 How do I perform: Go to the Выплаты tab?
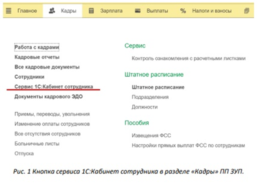pyautogui.click(x=157, y=10)
